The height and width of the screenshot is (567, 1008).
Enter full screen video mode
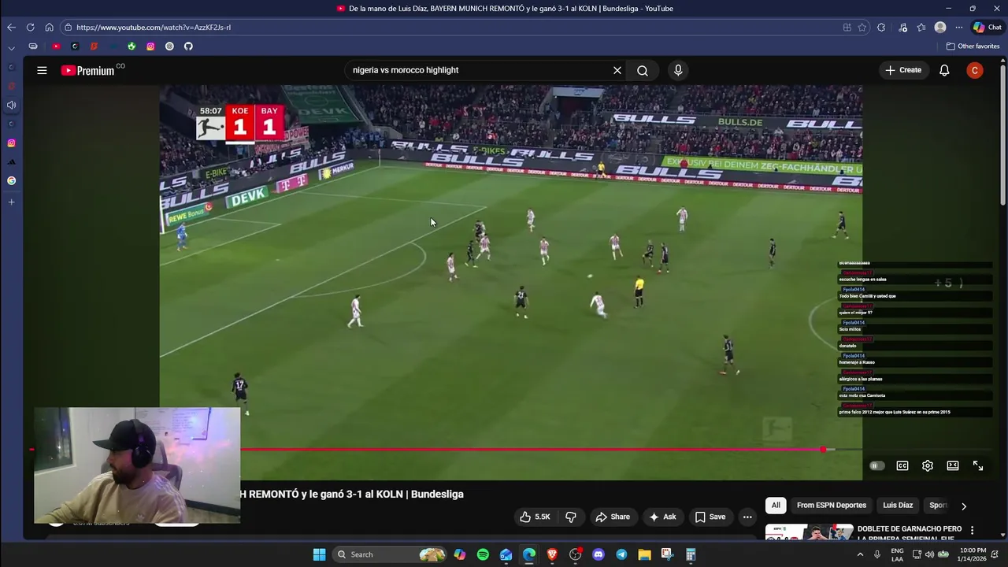978,465
